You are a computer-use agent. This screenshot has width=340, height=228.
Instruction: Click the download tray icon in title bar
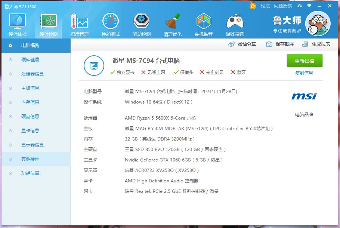coord(300,6)
